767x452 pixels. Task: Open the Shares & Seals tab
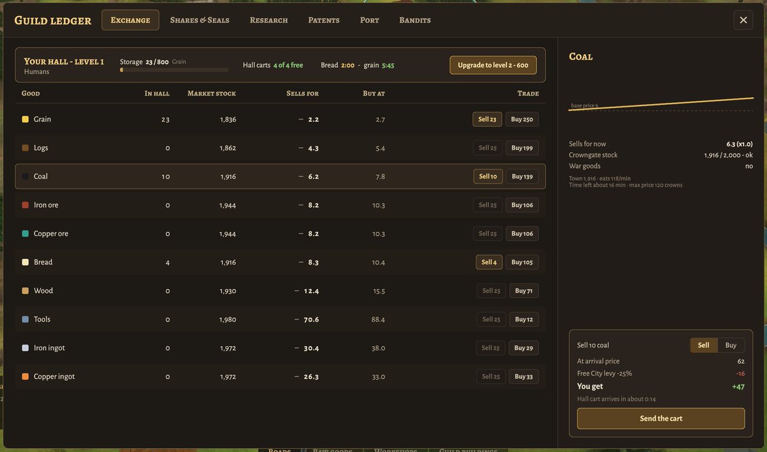pyautogui.click(x=199, y=20)
